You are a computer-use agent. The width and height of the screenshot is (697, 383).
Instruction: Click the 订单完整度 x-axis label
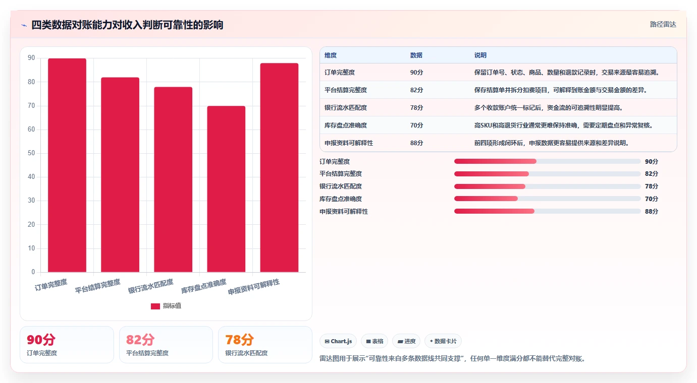pyautogui.click(x=51, y=285)
